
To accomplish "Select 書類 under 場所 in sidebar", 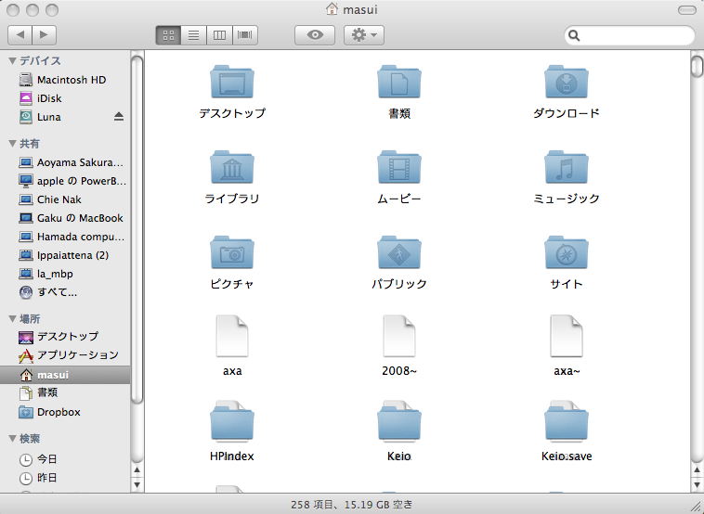I will pos(65,392).
